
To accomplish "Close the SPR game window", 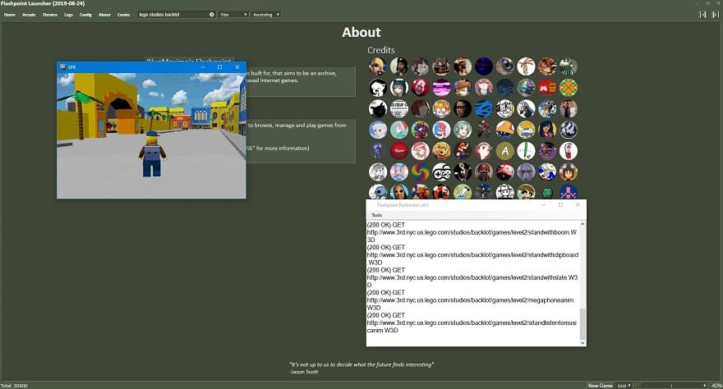I will pyautogui.click(x=237, y=67).
